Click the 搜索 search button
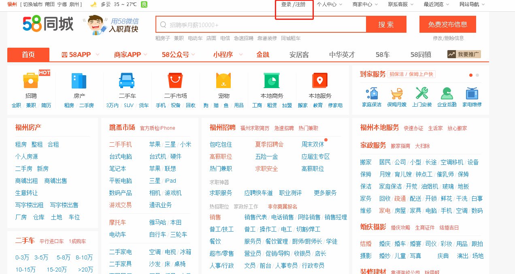This screenshot has height=274, width=515. tap(386, 25)
